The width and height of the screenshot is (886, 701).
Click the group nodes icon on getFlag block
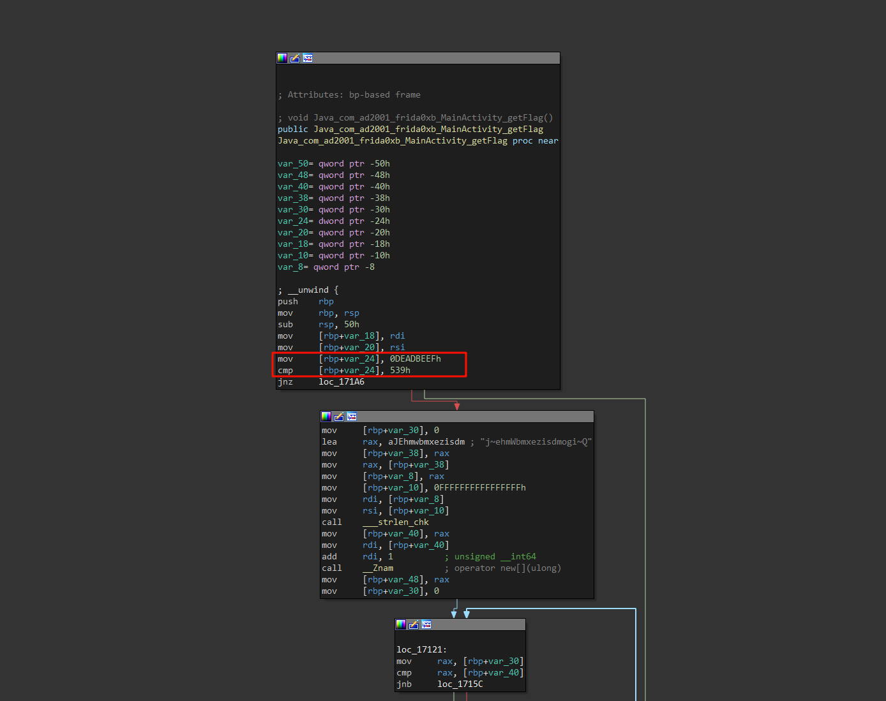tap(308, 58)
